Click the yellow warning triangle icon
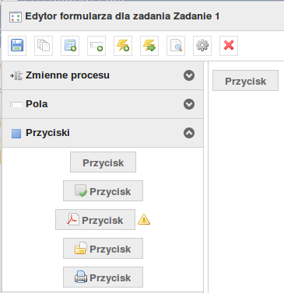 pos(144,219)
